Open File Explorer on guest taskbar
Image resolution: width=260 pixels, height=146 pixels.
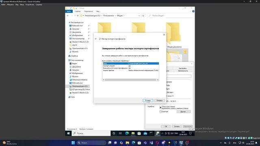pos(133,133)
